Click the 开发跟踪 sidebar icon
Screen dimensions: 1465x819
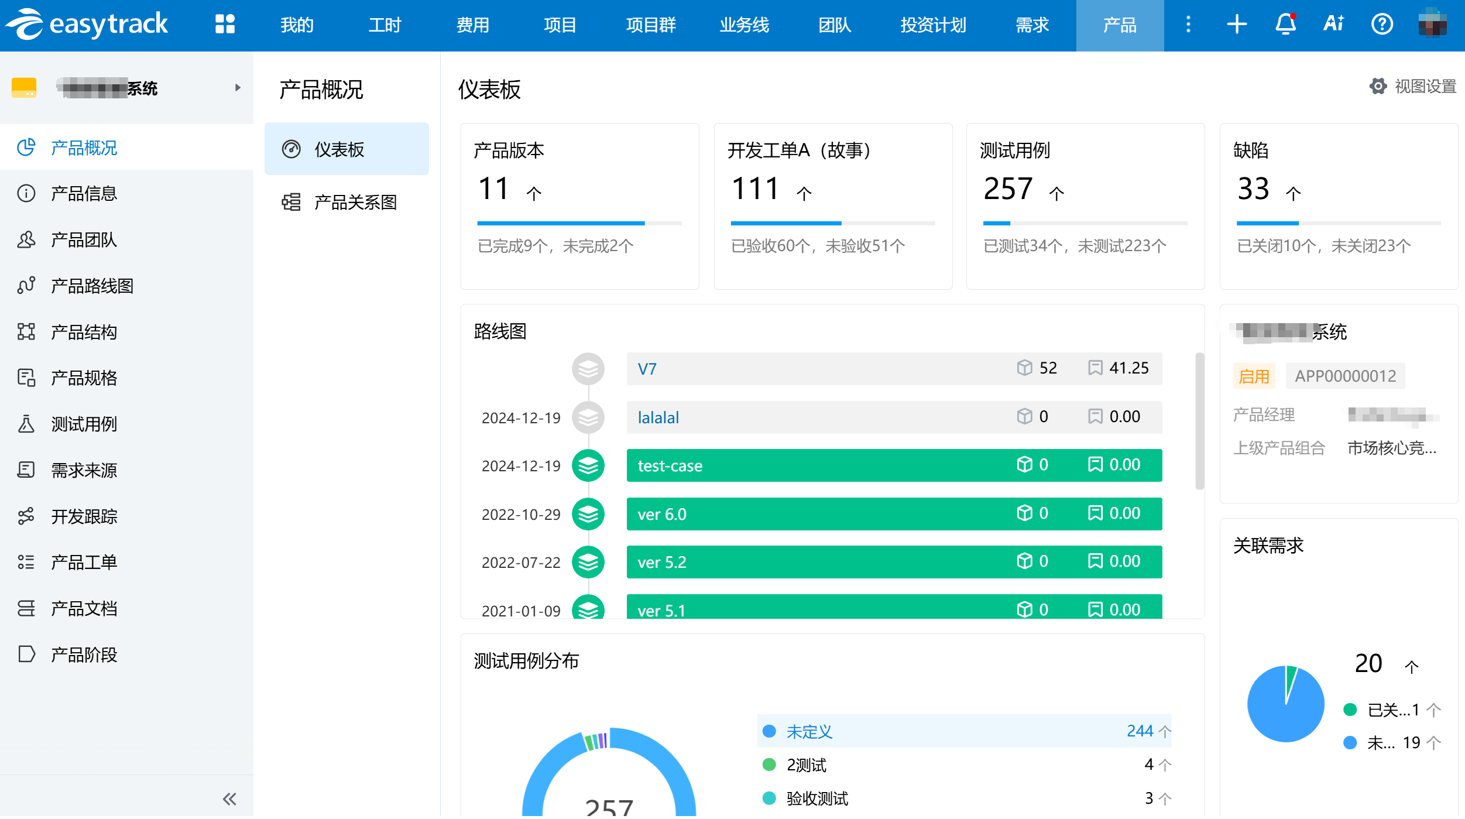click(26, 516)
